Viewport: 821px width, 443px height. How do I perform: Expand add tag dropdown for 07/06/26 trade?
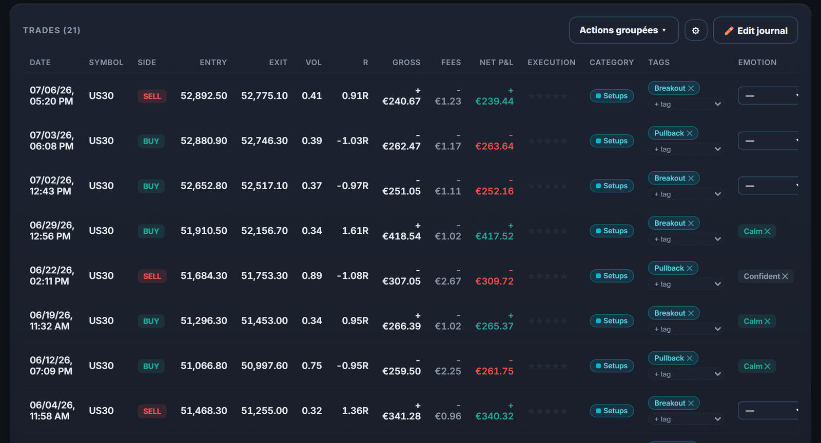click(x=686, y=104)
